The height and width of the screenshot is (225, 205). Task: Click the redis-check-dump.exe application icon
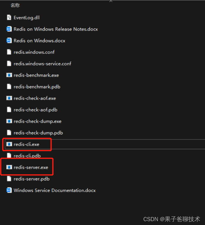tap(9, 121)
